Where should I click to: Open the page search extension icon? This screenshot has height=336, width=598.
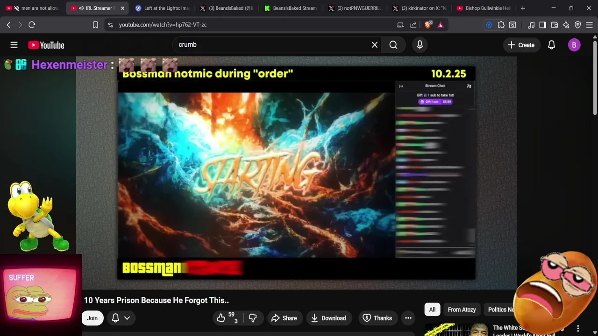[513, 25]
